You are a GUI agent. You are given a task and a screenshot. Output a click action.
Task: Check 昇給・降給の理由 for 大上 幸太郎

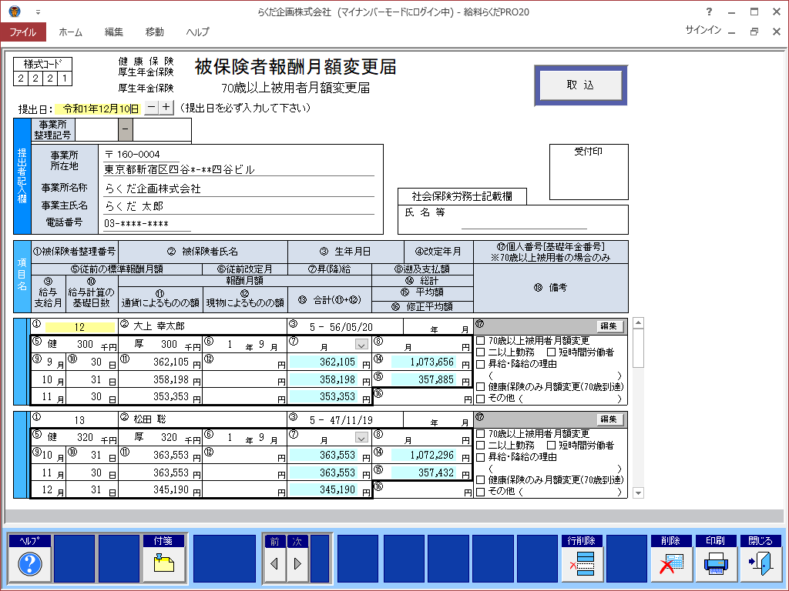(481, 364)
